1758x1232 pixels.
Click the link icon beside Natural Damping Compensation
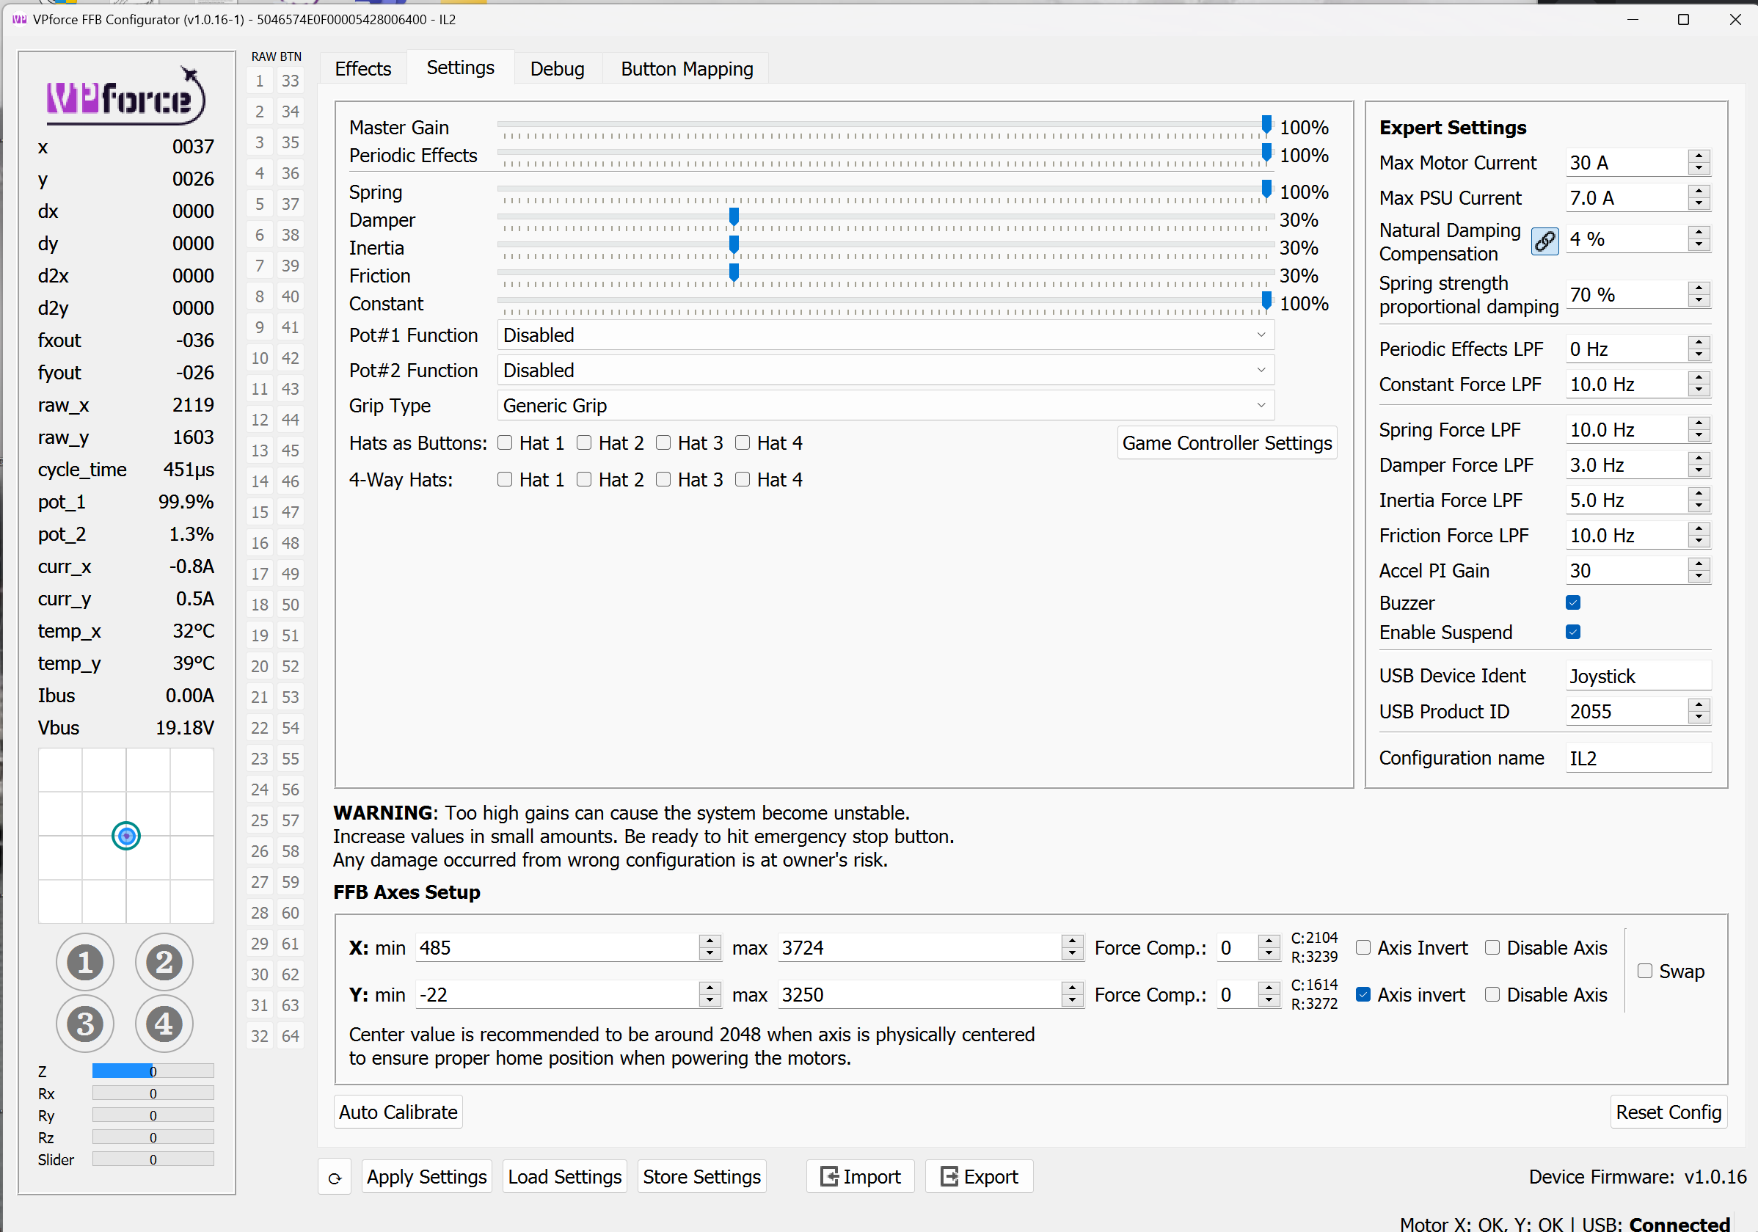pyautogui.click(x=1544, y=241)
